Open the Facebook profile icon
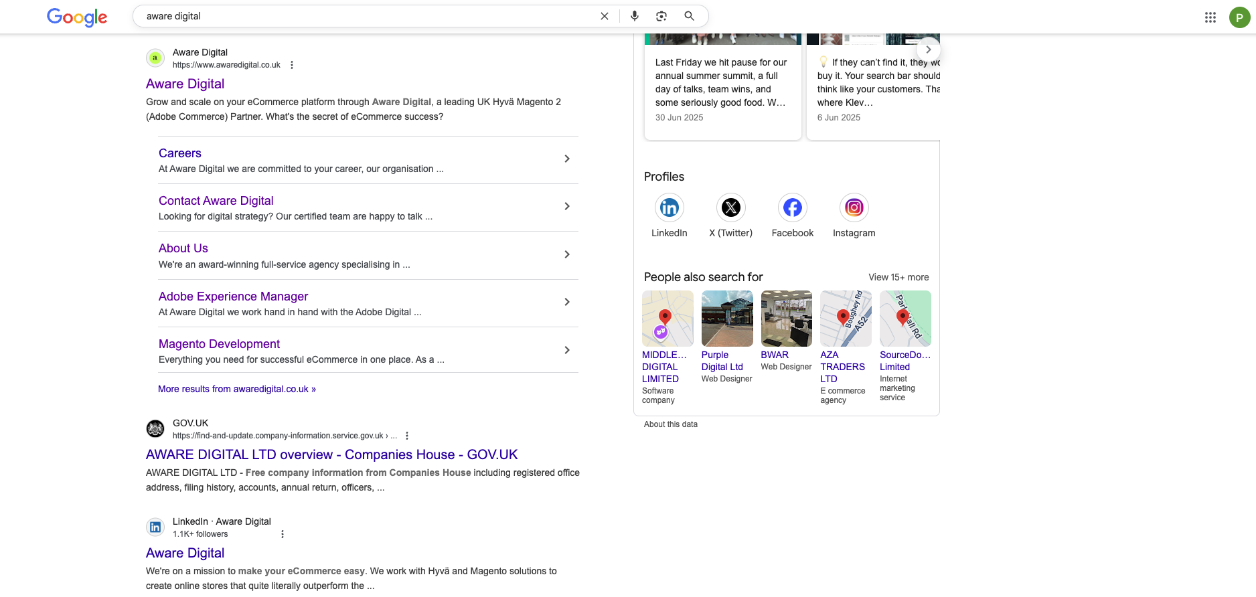Viewport: 1256px width, 597px height. tap(793, 207)
